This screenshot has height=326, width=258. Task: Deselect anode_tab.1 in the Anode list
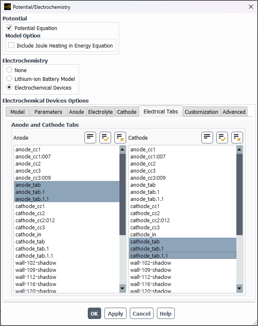(67, 192)
